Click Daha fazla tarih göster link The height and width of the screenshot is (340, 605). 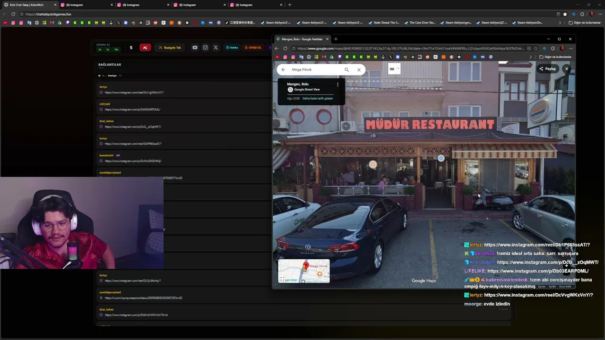tap(318, 98)
